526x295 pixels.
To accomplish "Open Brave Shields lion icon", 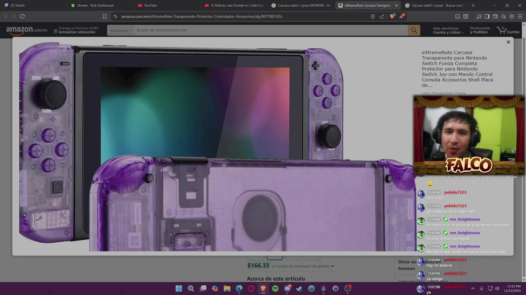I will pyautogui.click(x=392, y=16).
